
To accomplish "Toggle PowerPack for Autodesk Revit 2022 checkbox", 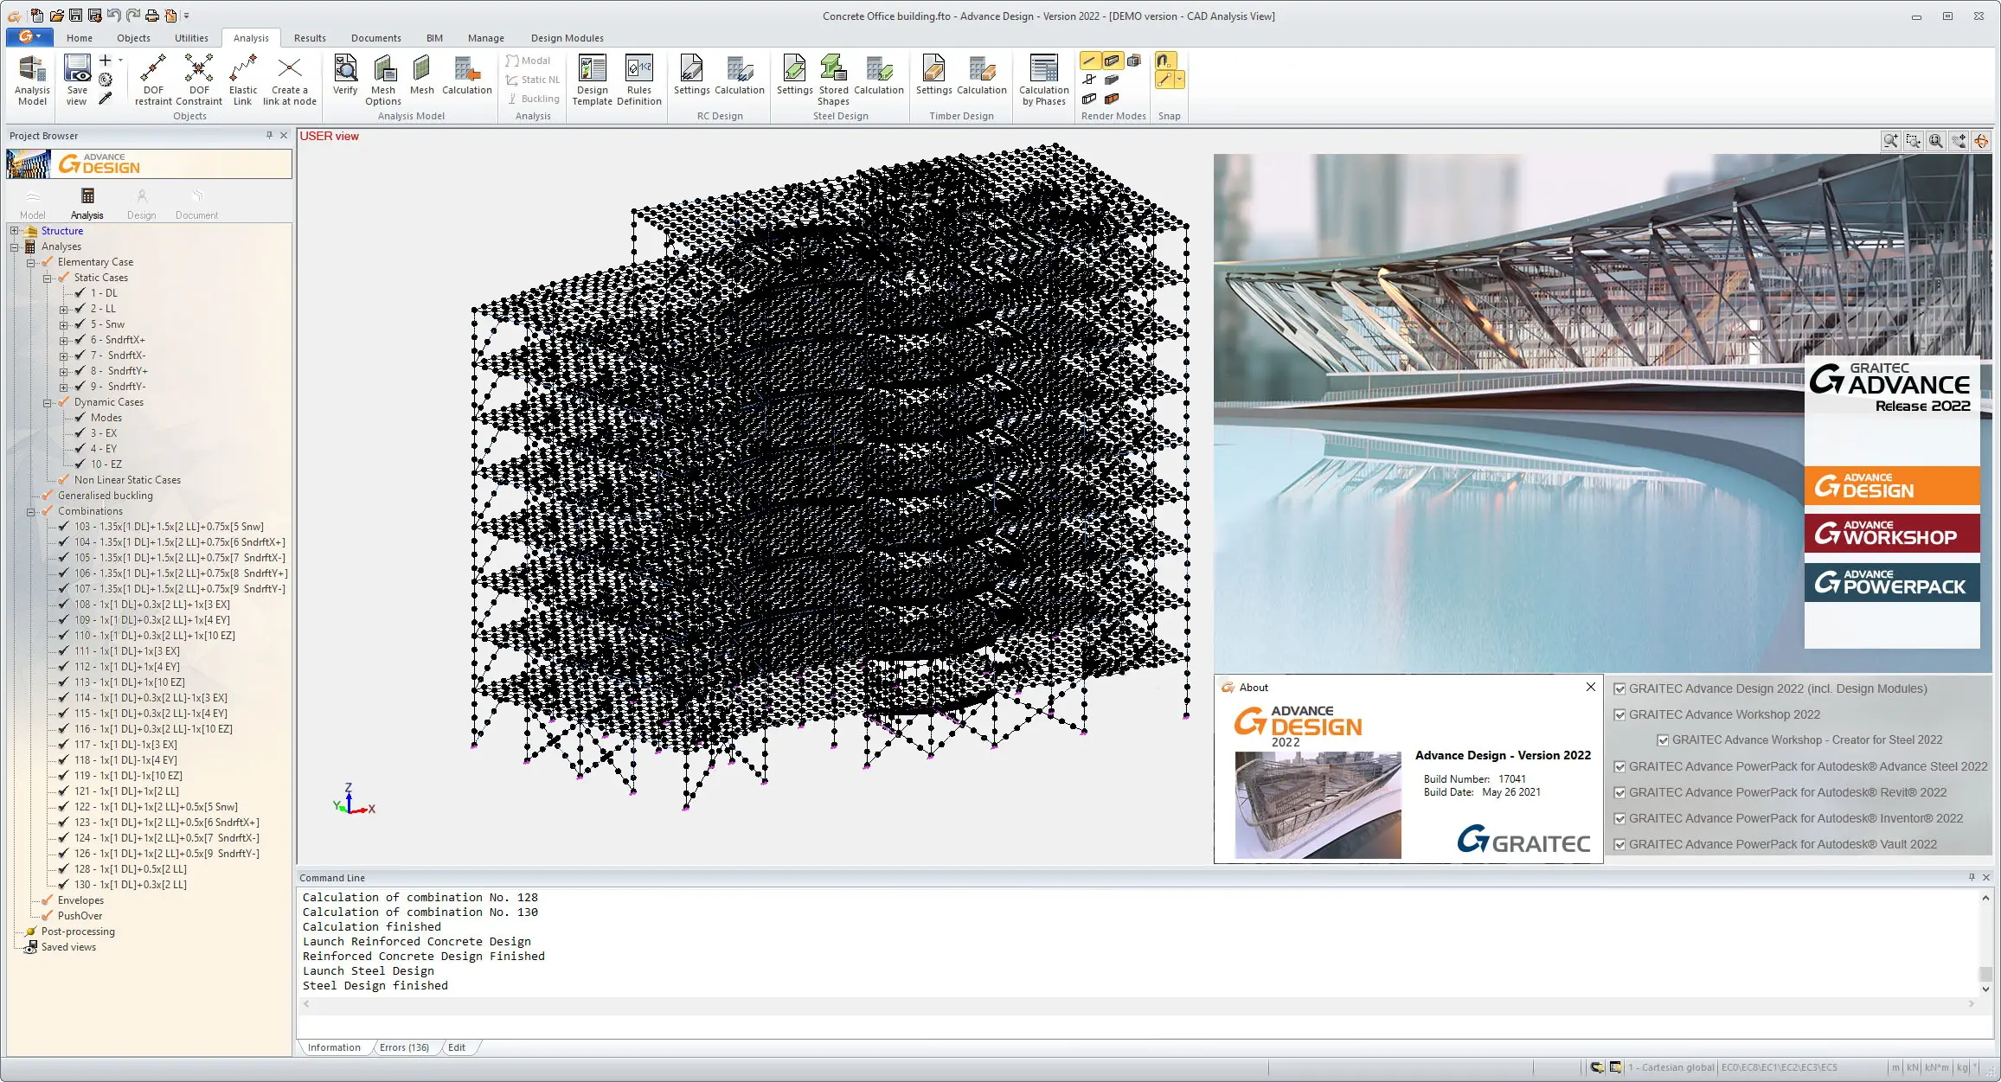I will 1619,792.
